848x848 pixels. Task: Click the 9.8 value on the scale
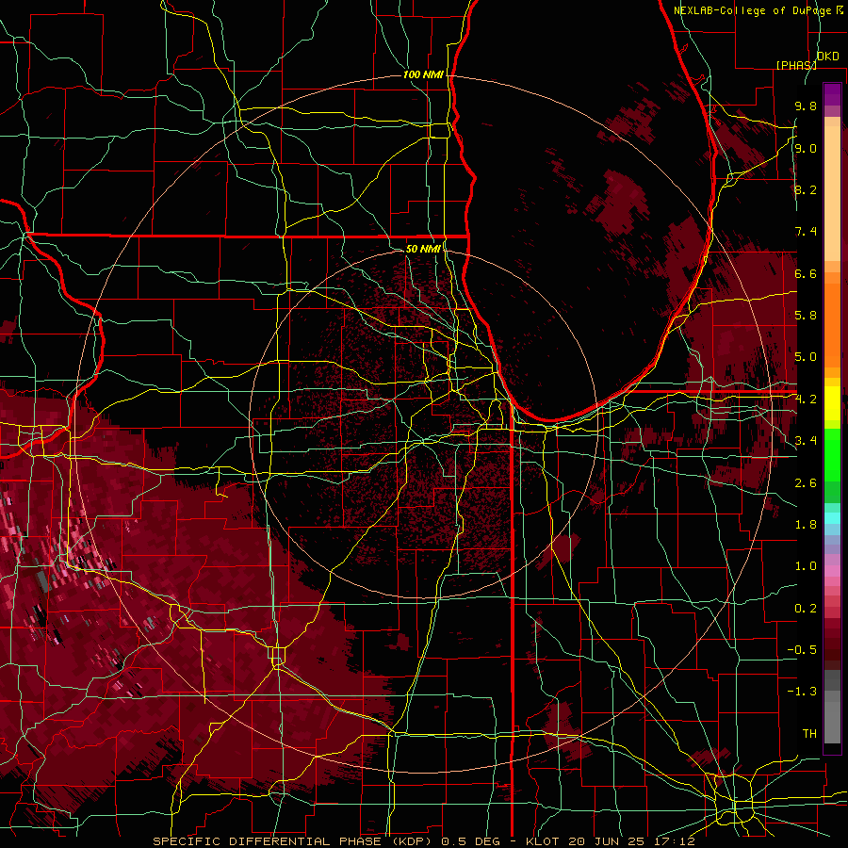806,106
